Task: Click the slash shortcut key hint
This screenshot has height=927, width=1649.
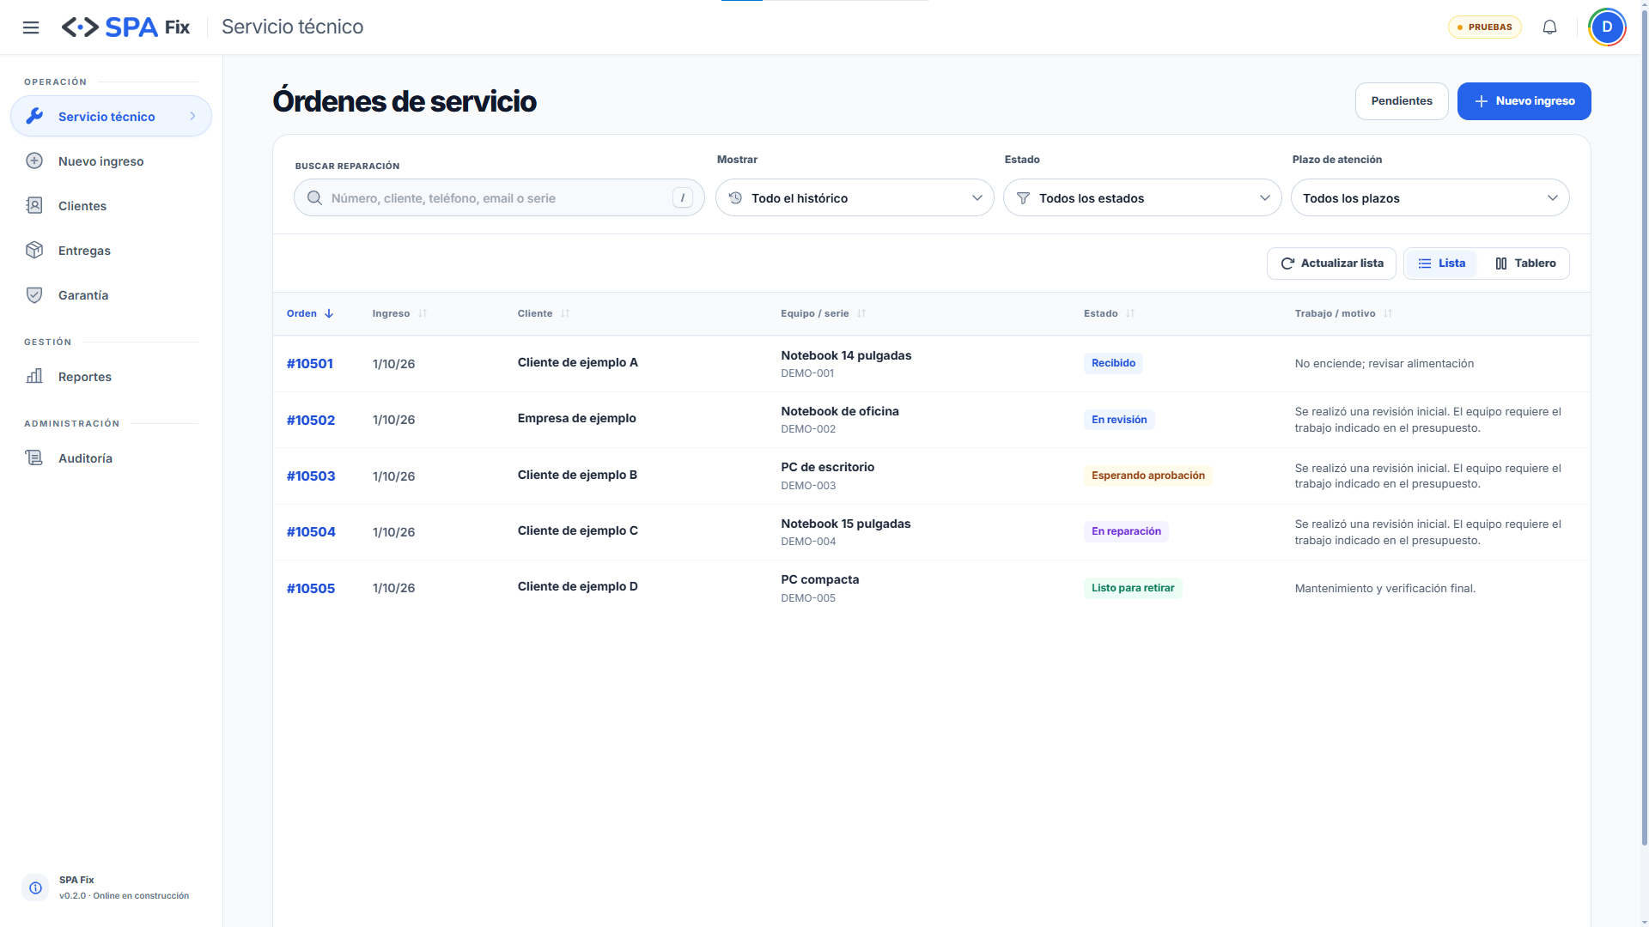Action: (x=683, y=198)
